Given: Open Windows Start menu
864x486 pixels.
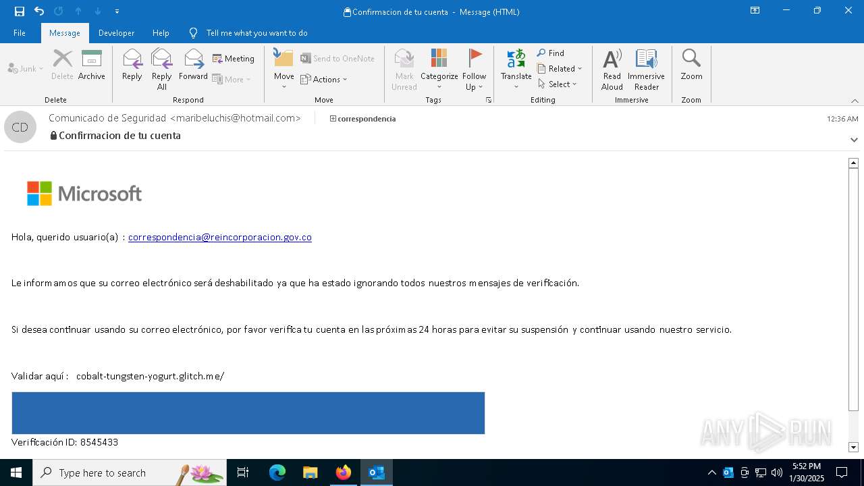Looking at the screenshot, I should [x=16, y=473].
